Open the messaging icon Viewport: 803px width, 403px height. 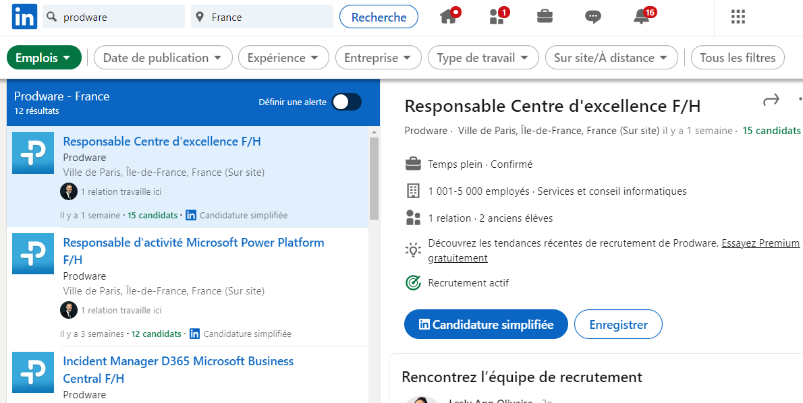592,16
